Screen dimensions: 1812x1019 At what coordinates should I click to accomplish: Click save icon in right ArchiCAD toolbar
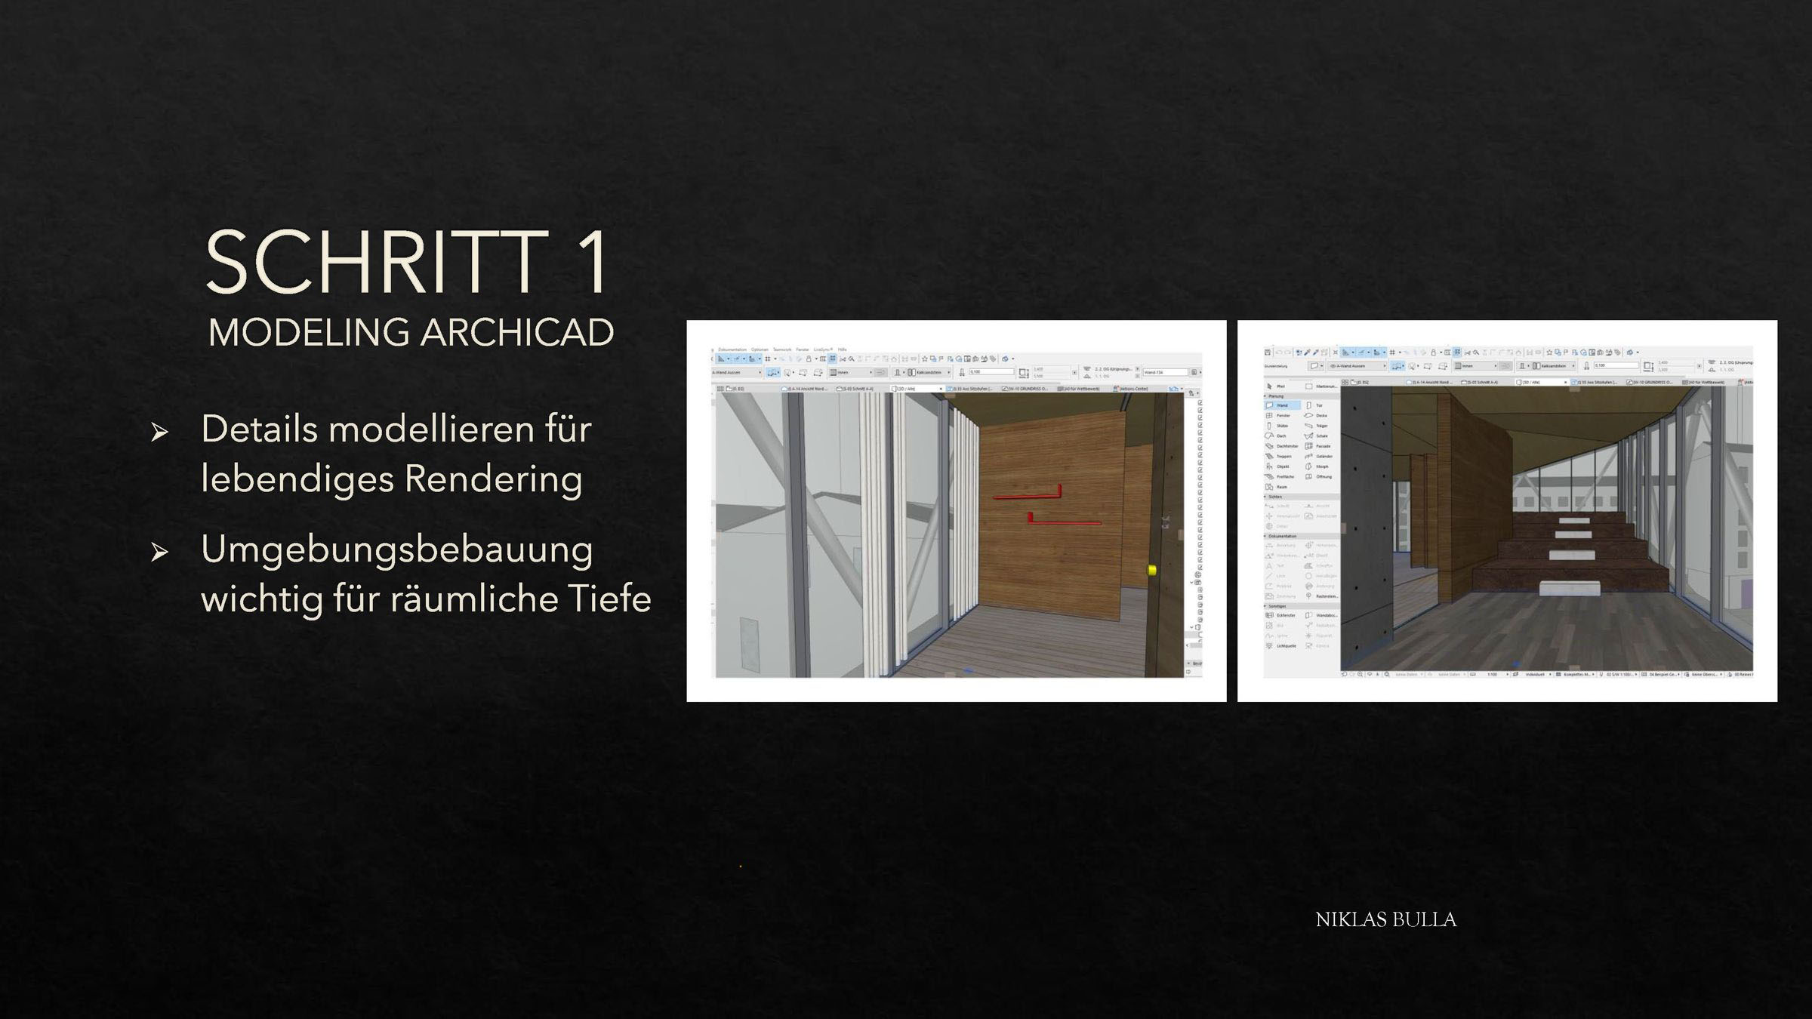pos(1268,352)
